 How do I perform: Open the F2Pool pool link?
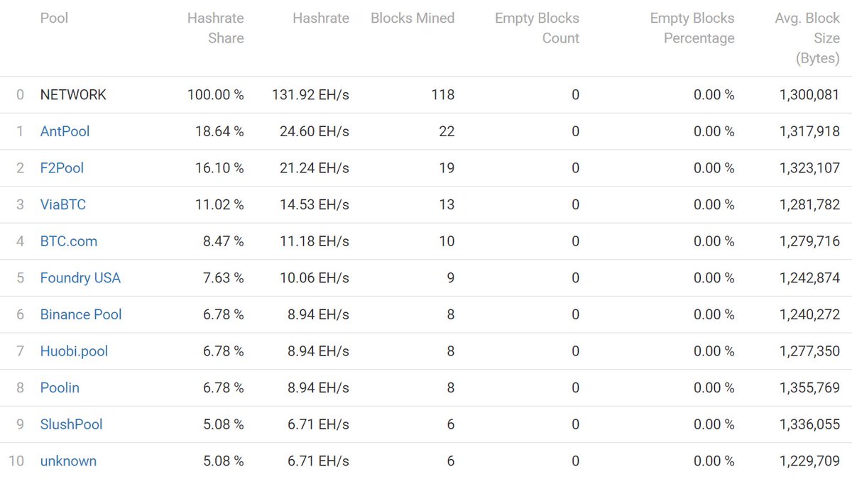[x=62, y=168]
